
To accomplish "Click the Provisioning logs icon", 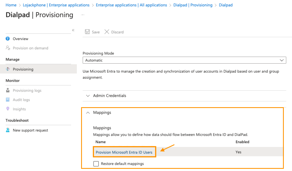I will [8, 90].
